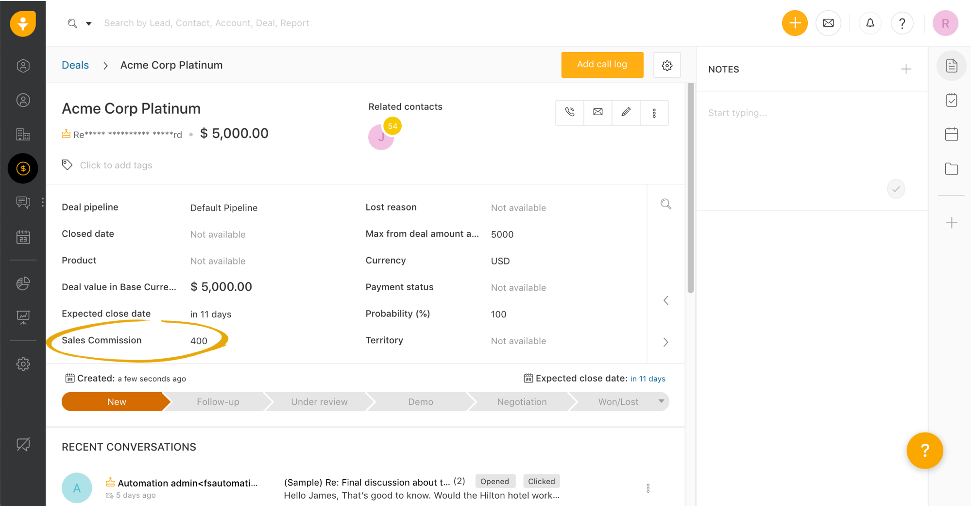
Task: Open related contact avatar J
Action: coord(381,138)
